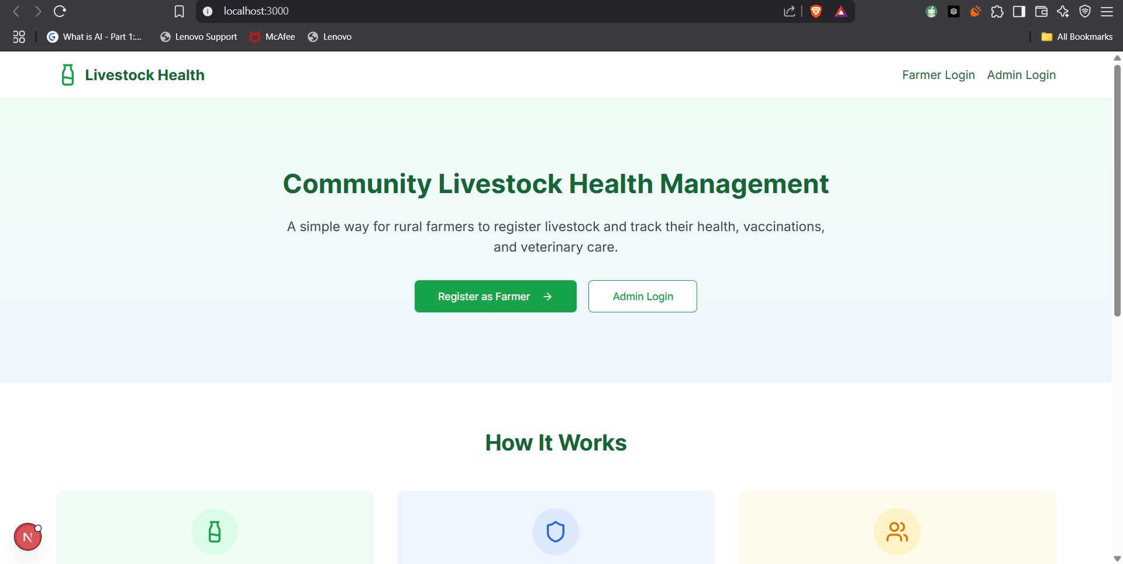Screen dimensions: 1123x564
Task: Open the Brave Wallet
Action: click(1041, 11)
